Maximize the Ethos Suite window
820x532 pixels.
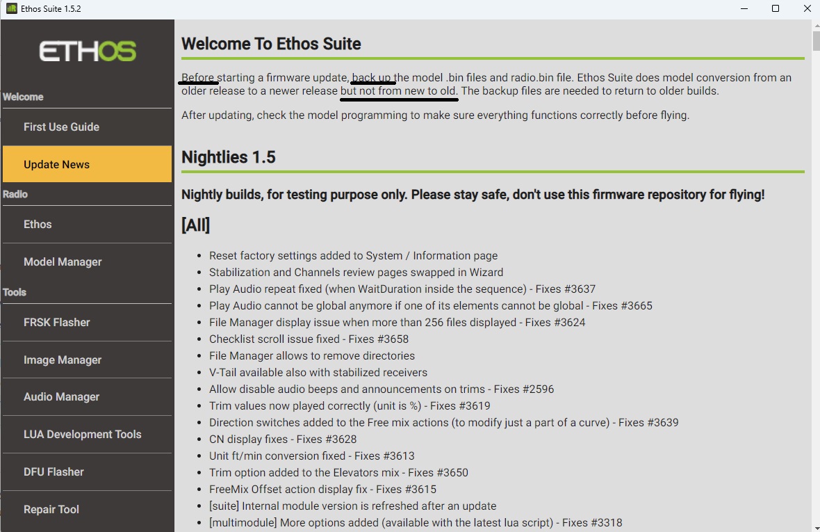(x=776, y=9)
